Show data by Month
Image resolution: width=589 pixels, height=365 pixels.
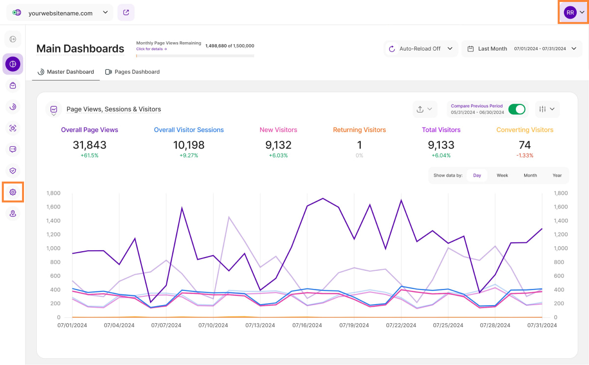tap(530, 175)
